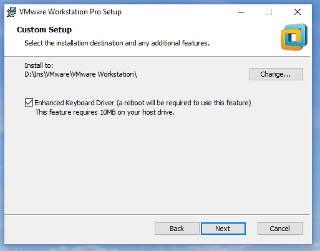
Task: Click the 'Install to:' label
Action: click(x=39, y=65)
